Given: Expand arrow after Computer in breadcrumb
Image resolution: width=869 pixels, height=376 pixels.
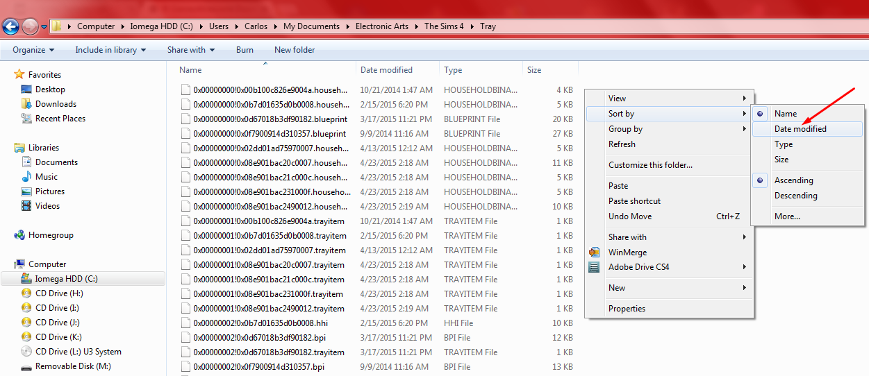Looking at the screenshot, I should (122, 26).
